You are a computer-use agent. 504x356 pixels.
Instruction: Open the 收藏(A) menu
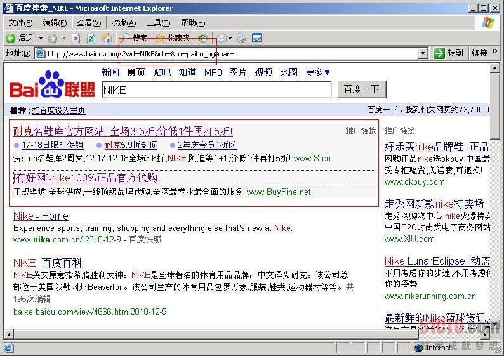[x=124, y=23]
